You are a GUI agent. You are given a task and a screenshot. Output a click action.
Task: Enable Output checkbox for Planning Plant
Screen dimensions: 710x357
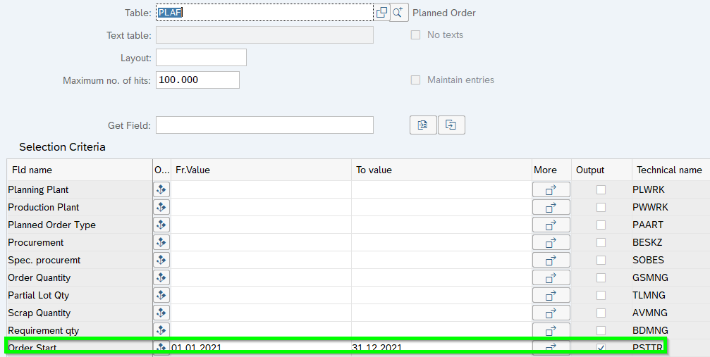tap(601, 189)
